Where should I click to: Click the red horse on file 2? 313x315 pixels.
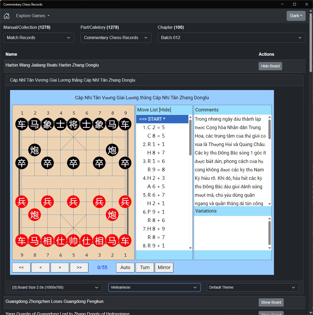pyautogui.click(x=112, y=241)
